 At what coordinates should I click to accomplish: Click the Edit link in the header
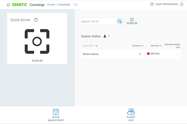(x=75, y=4)
